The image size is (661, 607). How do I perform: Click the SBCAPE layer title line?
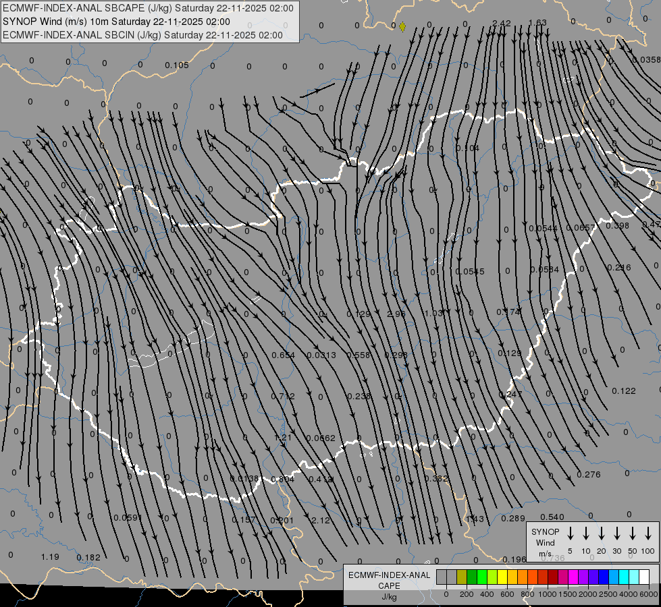[x=149, y=9]
